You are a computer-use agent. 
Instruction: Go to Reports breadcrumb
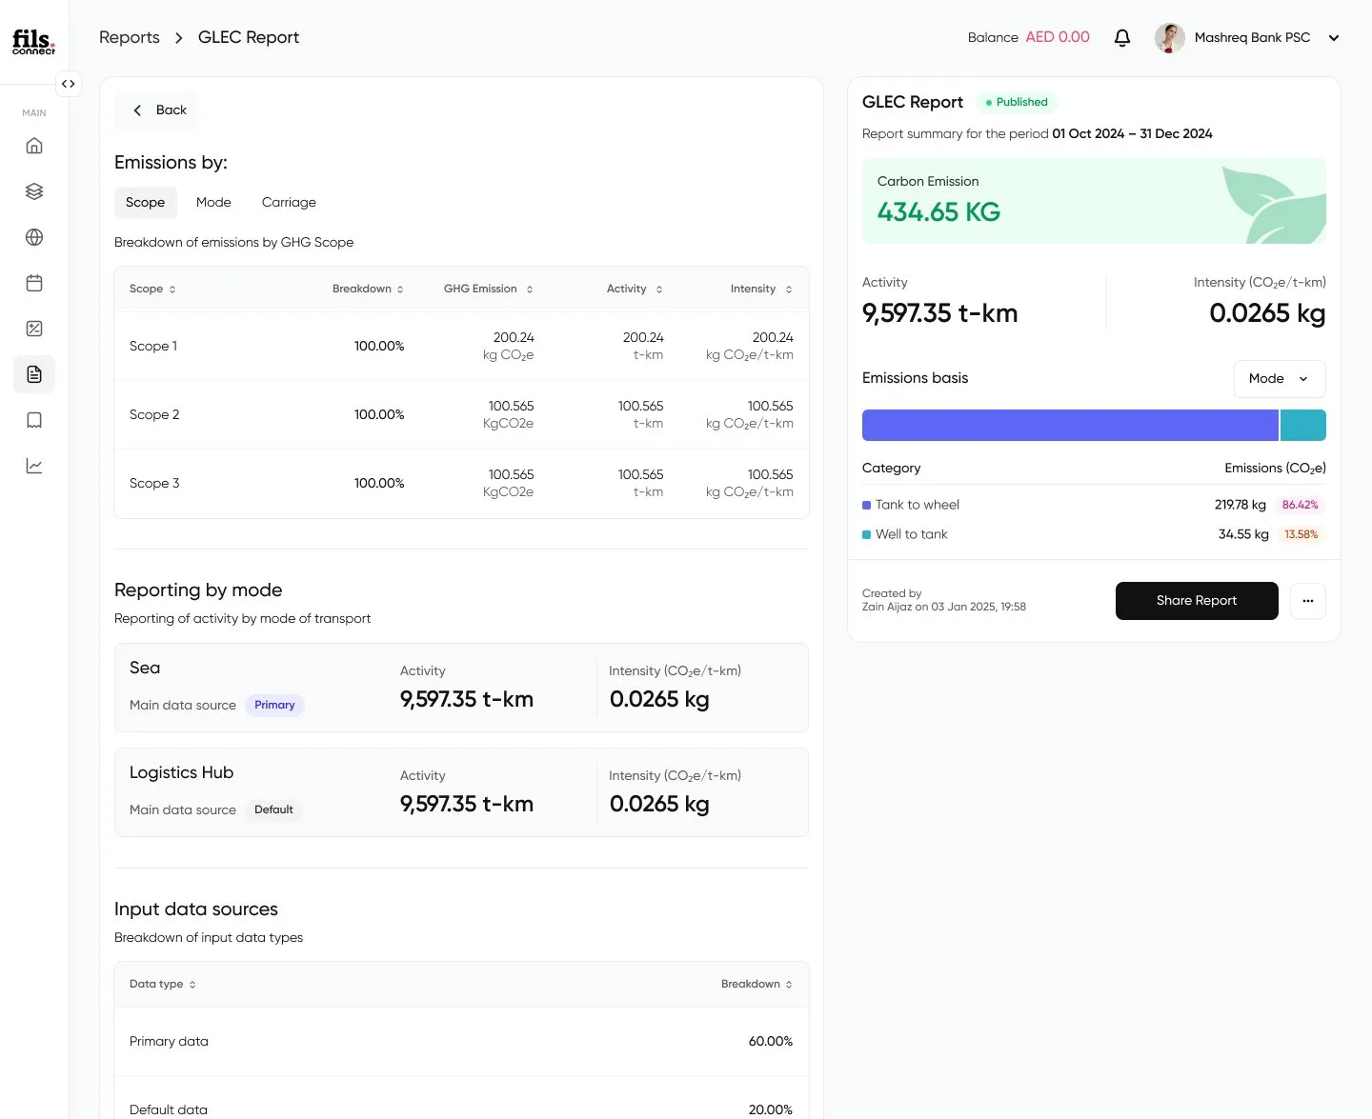point(130,37)
